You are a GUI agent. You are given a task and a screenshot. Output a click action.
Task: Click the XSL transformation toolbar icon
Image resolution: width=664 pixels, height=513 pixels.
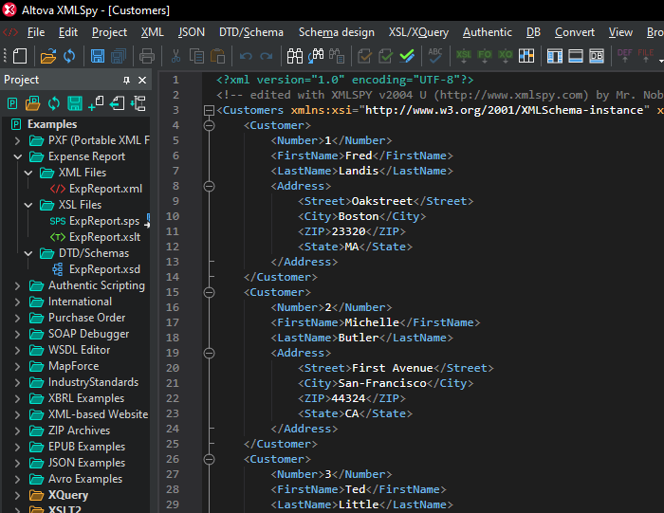click(x=464, y=56)
